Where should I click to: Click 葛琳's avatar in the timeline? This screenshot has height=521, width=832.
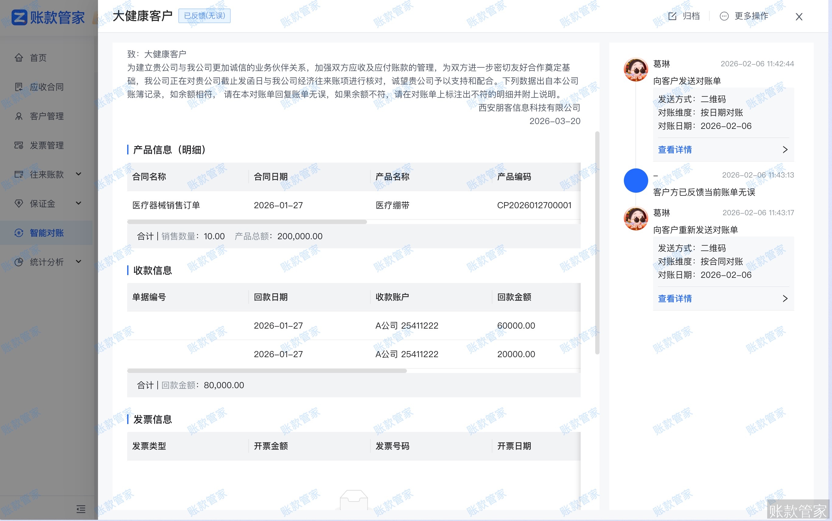[x=635, y=69]
